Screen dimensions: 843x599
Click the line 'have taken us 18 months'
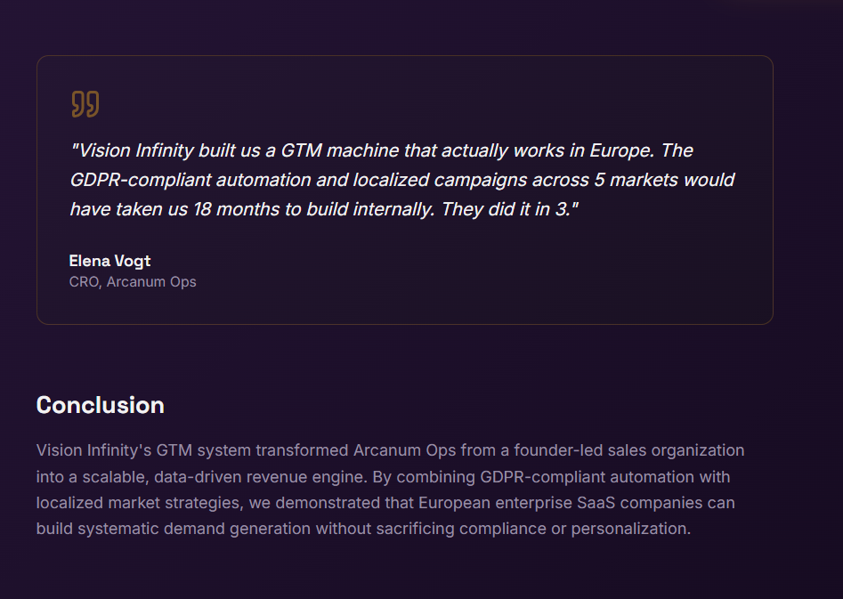pyautogui.click(x=324, y=209)
